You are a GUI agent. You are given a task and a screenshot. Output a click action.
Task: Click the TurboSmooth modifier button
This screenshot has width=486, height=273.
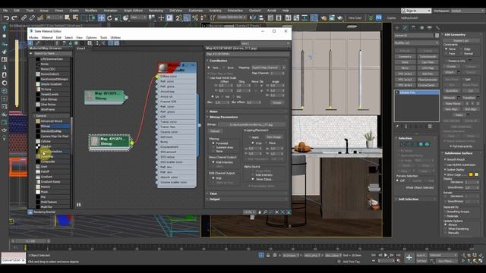pos(428,57)
